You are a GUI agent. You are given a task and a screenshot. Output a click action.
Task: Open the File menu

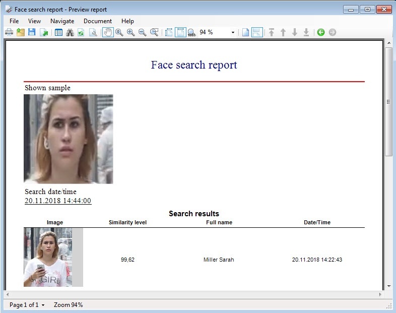(x=14, y=21)
